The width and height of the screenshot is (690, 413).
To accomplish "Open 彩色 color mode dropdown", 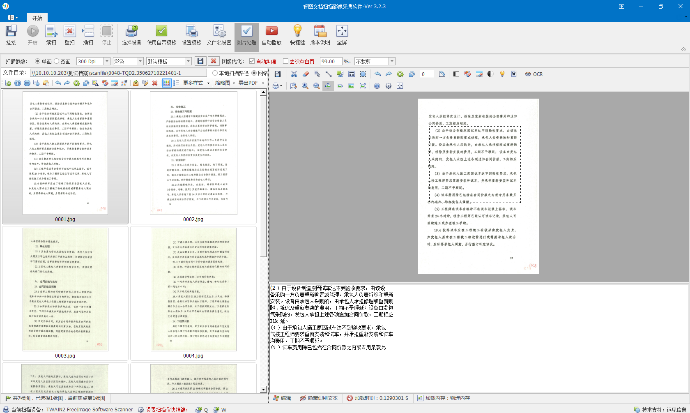I will (x=140, y=61).
